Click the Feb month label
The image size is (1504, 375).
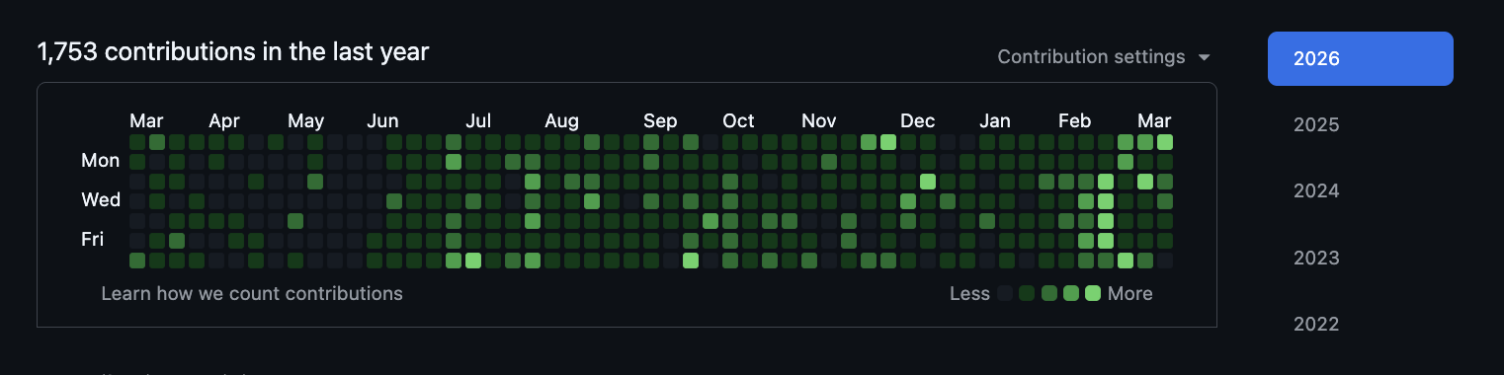[1075, 121]
